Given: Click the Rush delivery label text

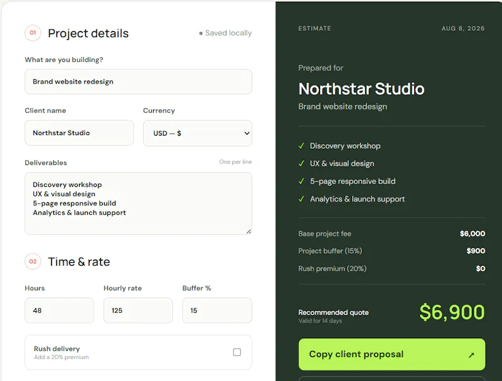Looking at the screenshot, I should point(56,348).
